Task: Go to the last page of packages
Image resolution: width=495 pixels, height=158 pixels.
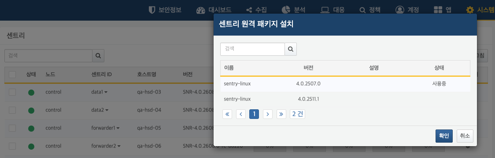Action: 281,114
